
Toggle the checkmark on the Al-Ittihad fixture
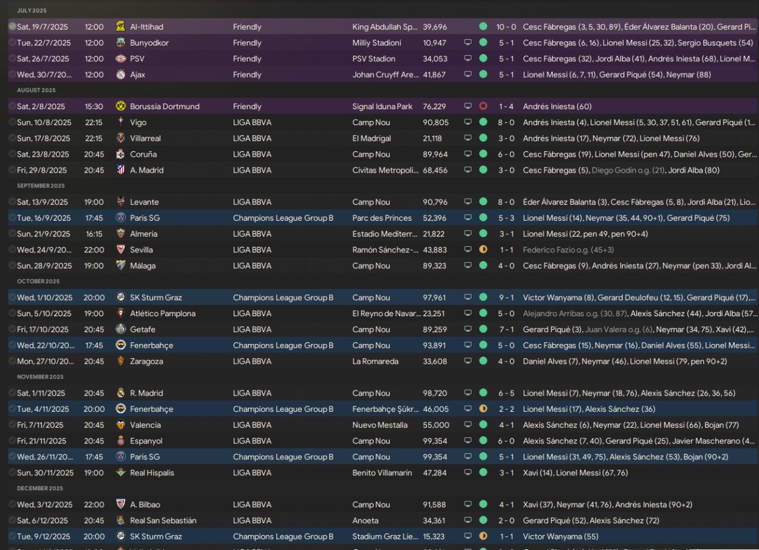pyautogui.click(x=12, y=27)
